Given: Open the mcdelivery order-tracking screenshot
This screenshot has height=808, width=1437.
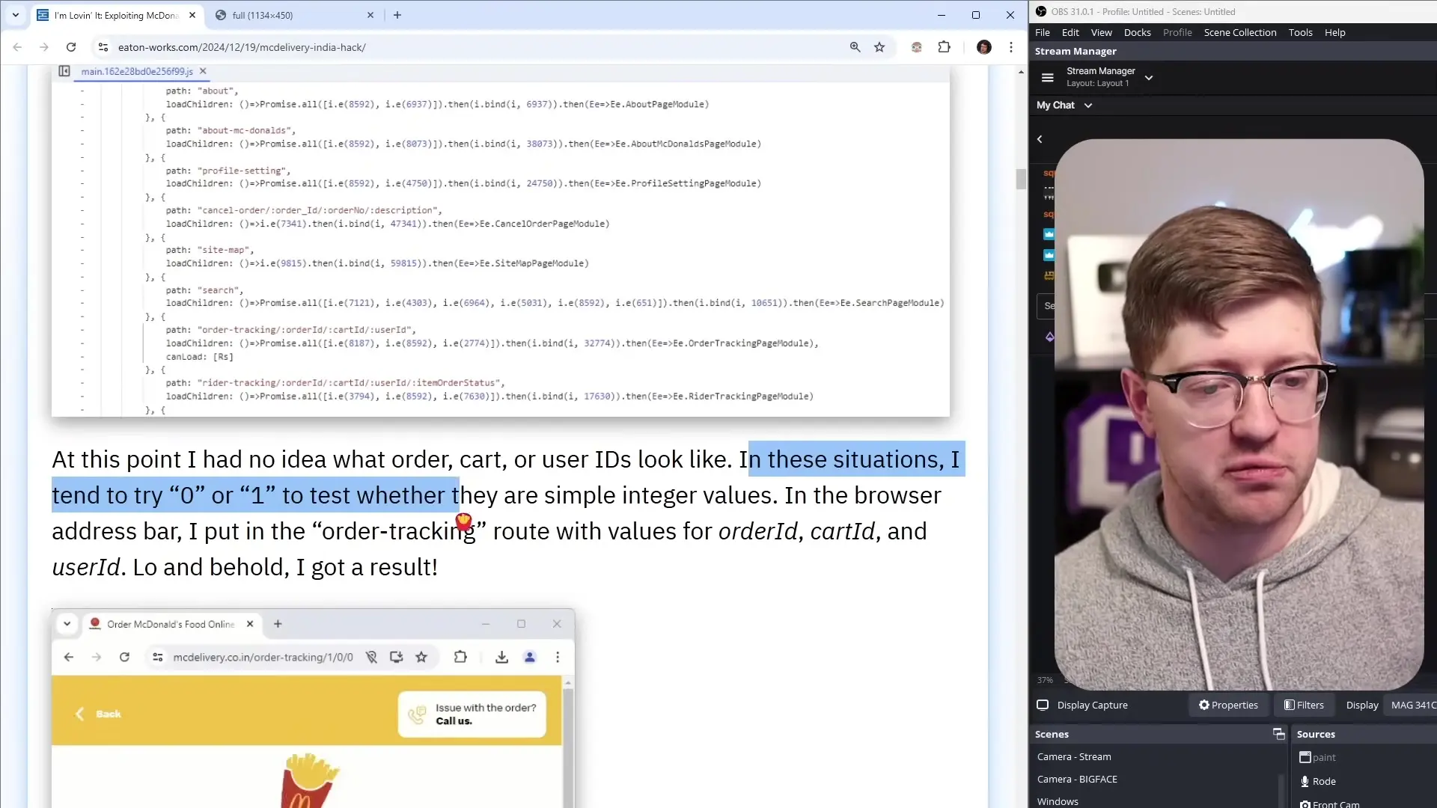Looking at the screenshot, I should pyautogui.click(x=313, y=708).
